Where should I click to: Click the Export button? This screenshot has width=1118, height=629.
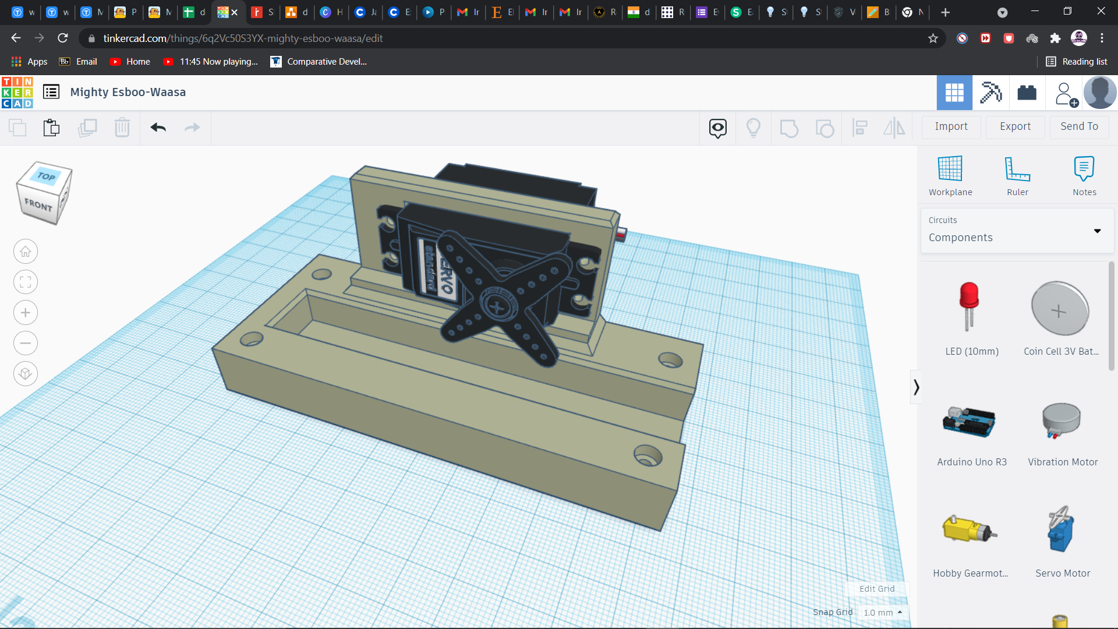click(1014, 126)
